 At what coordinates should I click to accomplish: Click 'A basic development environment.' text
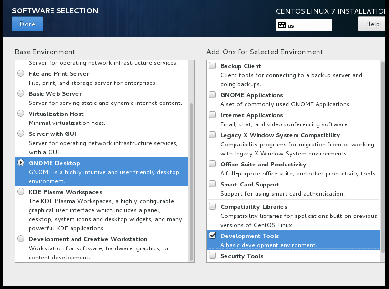click(x=268, y=245)
